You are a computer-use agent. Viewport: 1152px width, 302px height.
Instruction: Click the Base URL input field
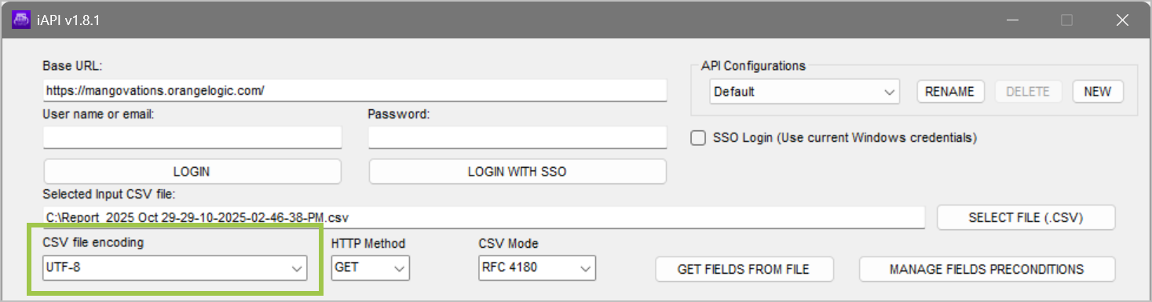pyautogui.click(x=355, y=90)
